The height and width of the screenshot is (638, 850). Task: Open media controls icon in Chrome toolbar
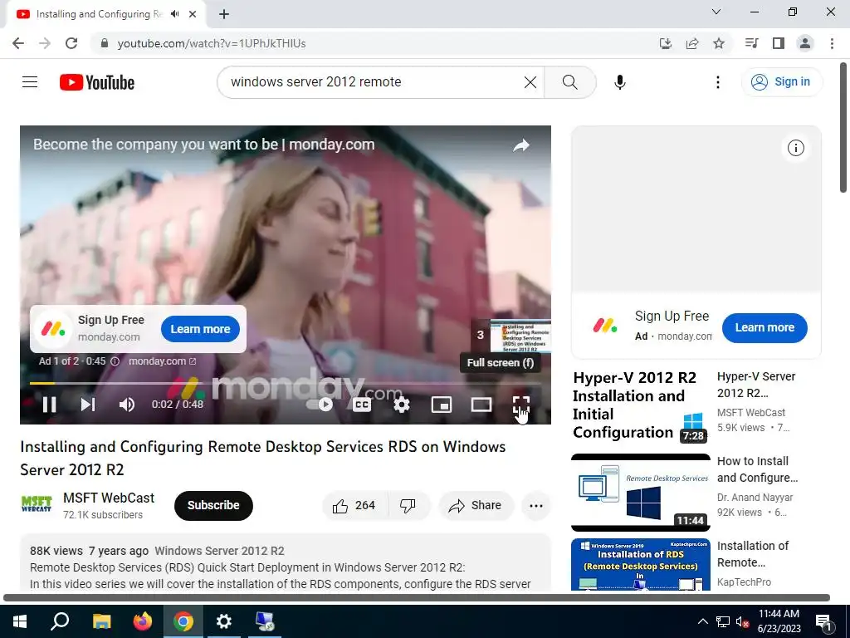(751, 43)
